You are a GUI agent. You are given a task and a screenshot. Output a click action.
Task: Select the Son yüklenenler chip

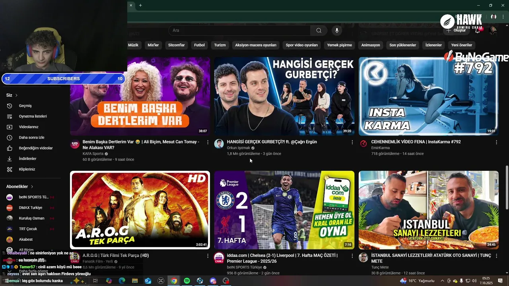(403, 45)
